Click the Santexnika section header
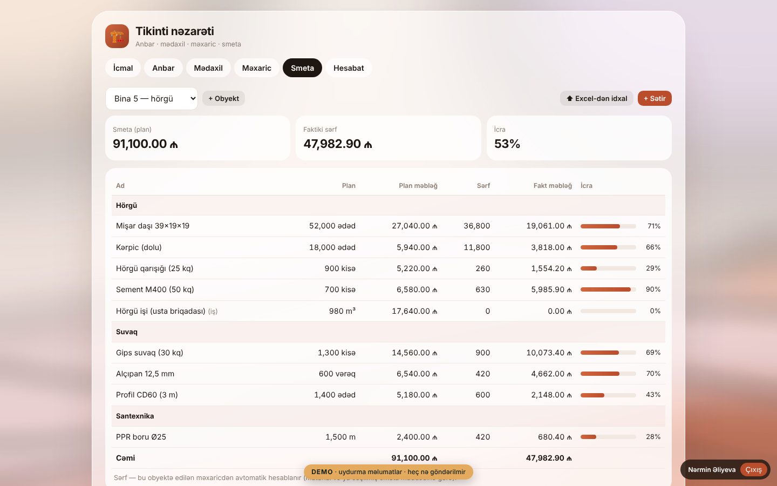This screenshot has height=486, width=777. 388,416
